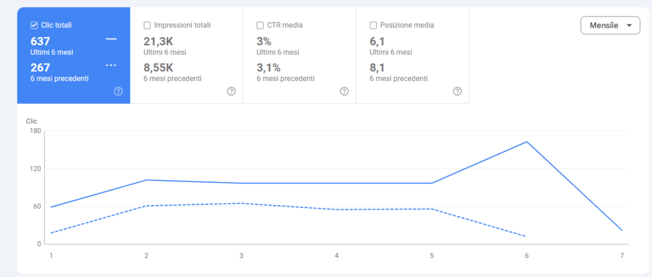Click the Mensile dropdown arrow
Viewport: 652px width, 277px height.
(629, 25)
